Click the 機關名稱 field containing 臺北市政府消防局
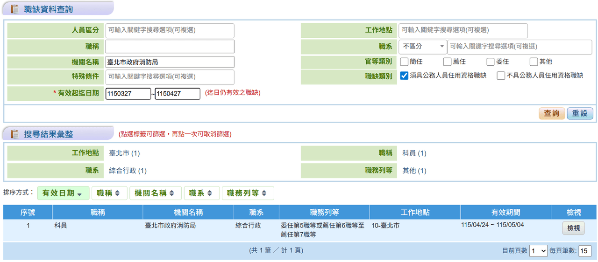 170,62
